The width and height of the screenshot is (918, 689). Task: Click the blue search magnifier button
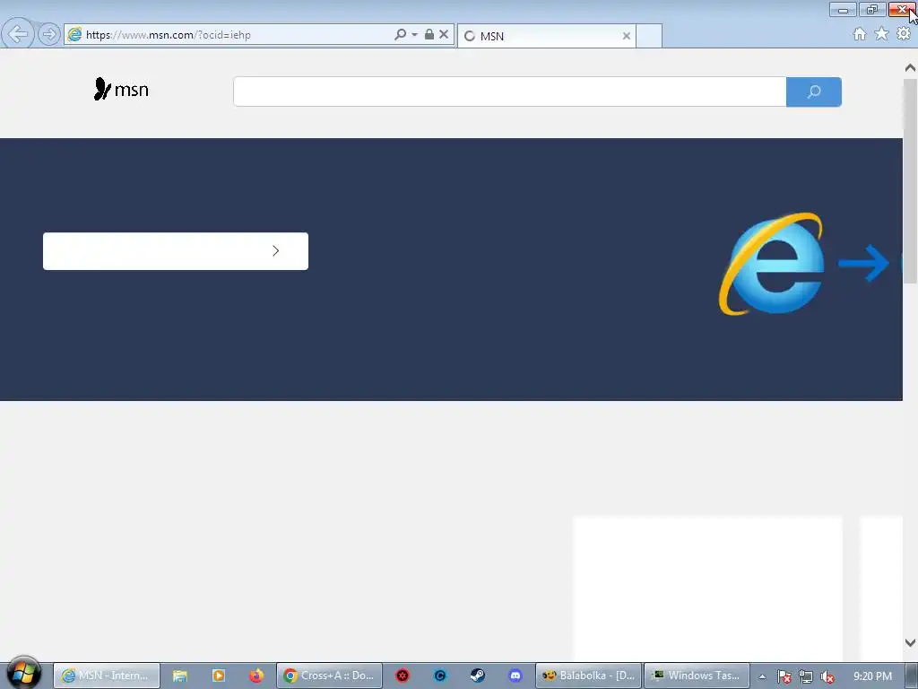point(814,92)
